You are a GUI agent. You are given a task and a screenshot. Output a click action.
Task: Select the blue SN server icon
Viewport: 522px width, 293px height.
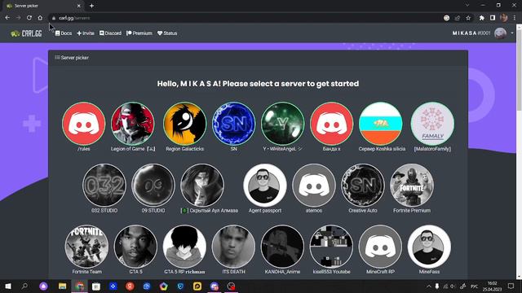pyautogui.click(x=234, y=124)
